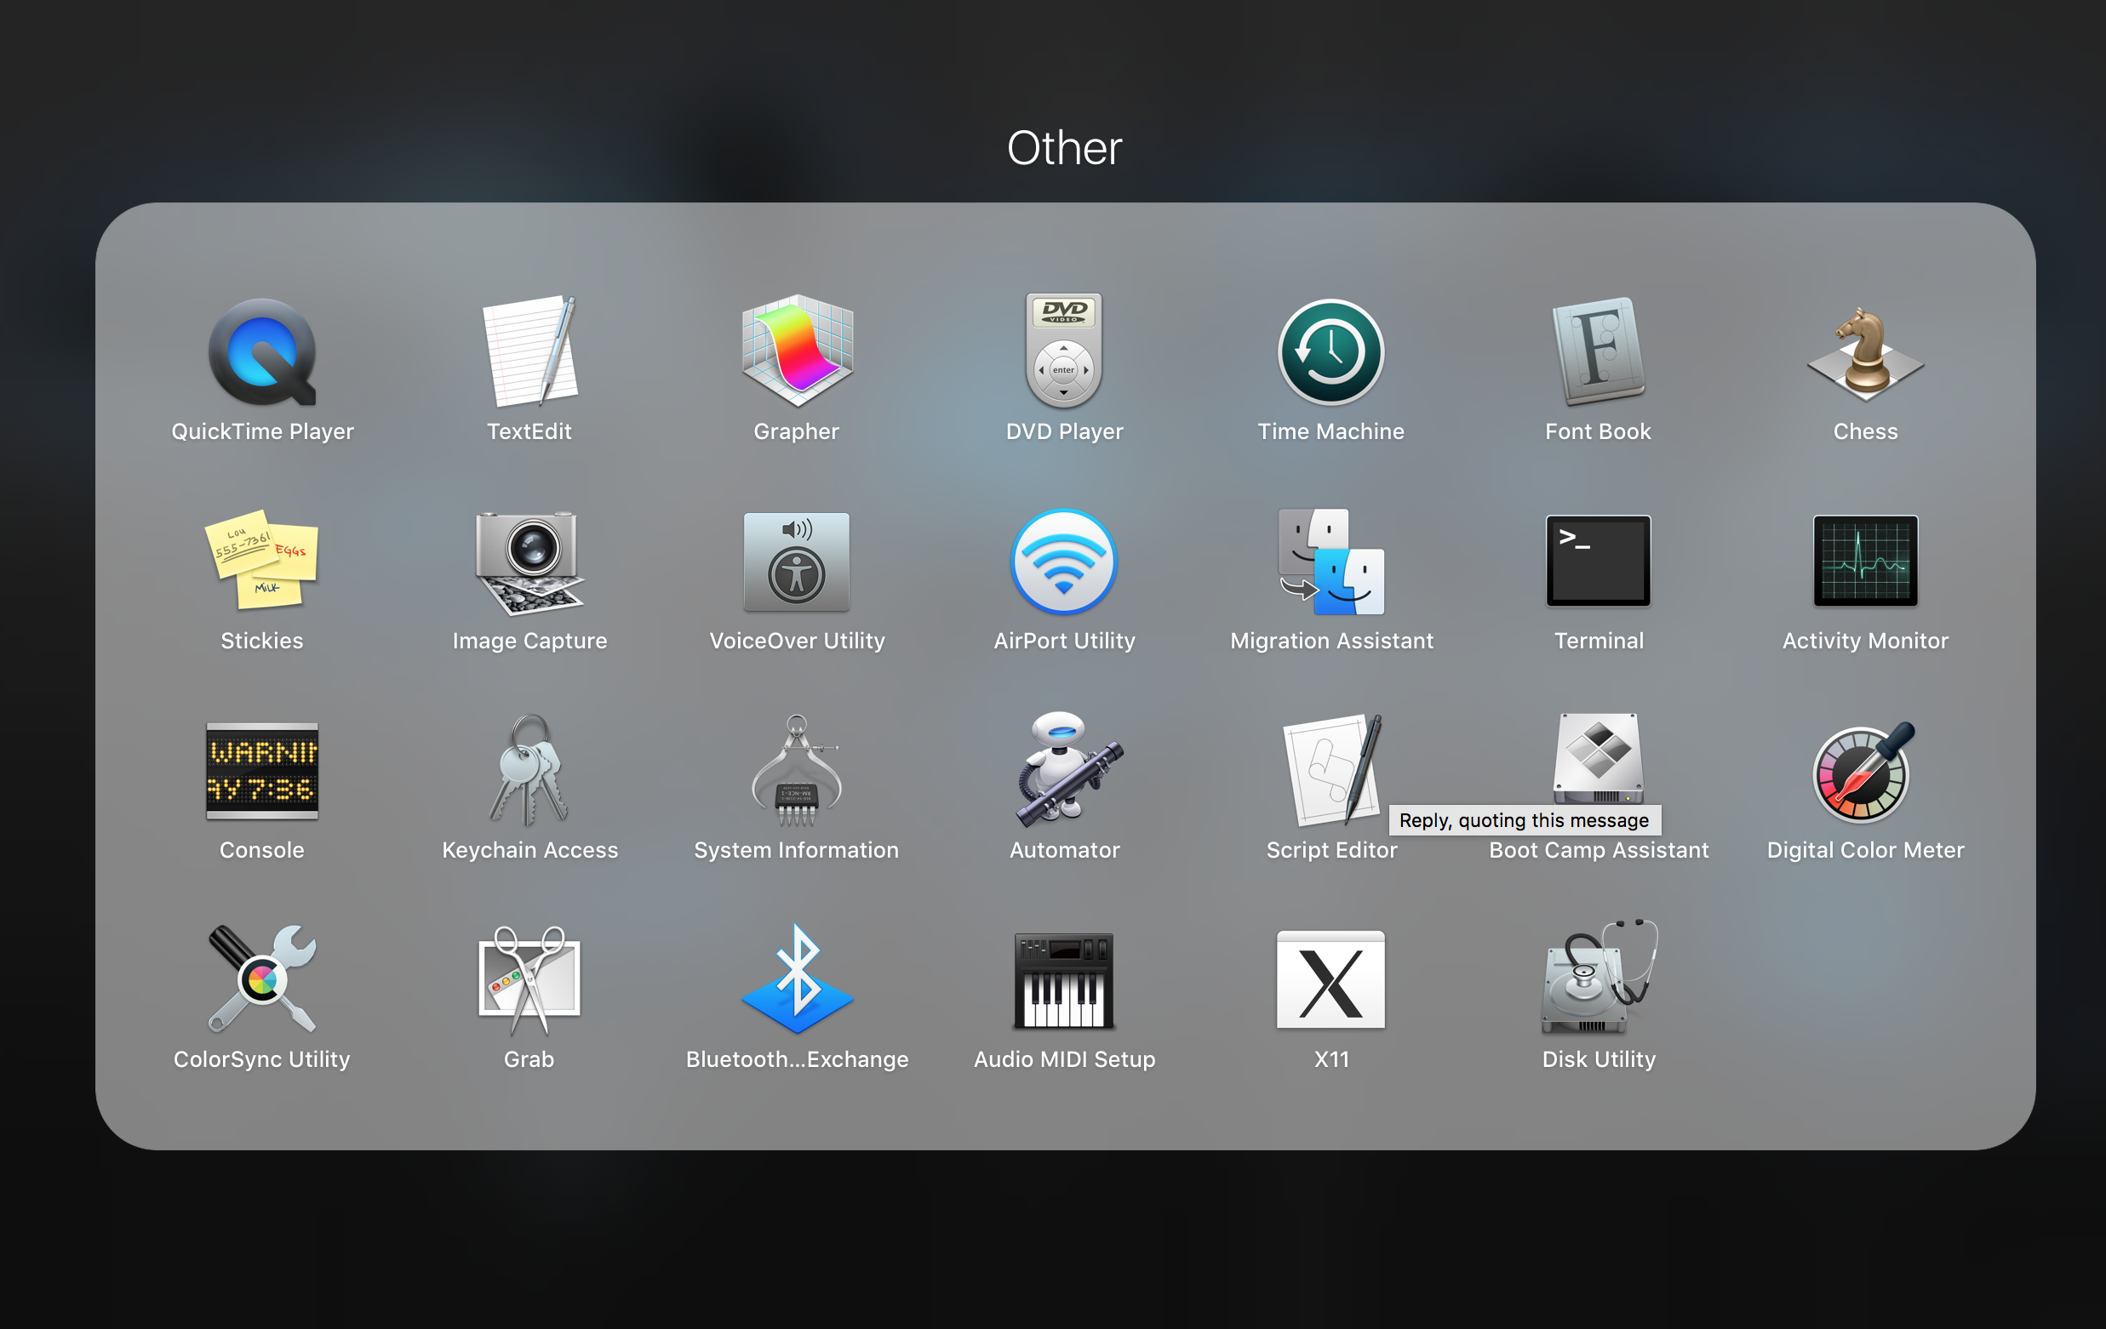Open Bluetooth File Exchange
Screen dimensions: 2106x1329
797,979
